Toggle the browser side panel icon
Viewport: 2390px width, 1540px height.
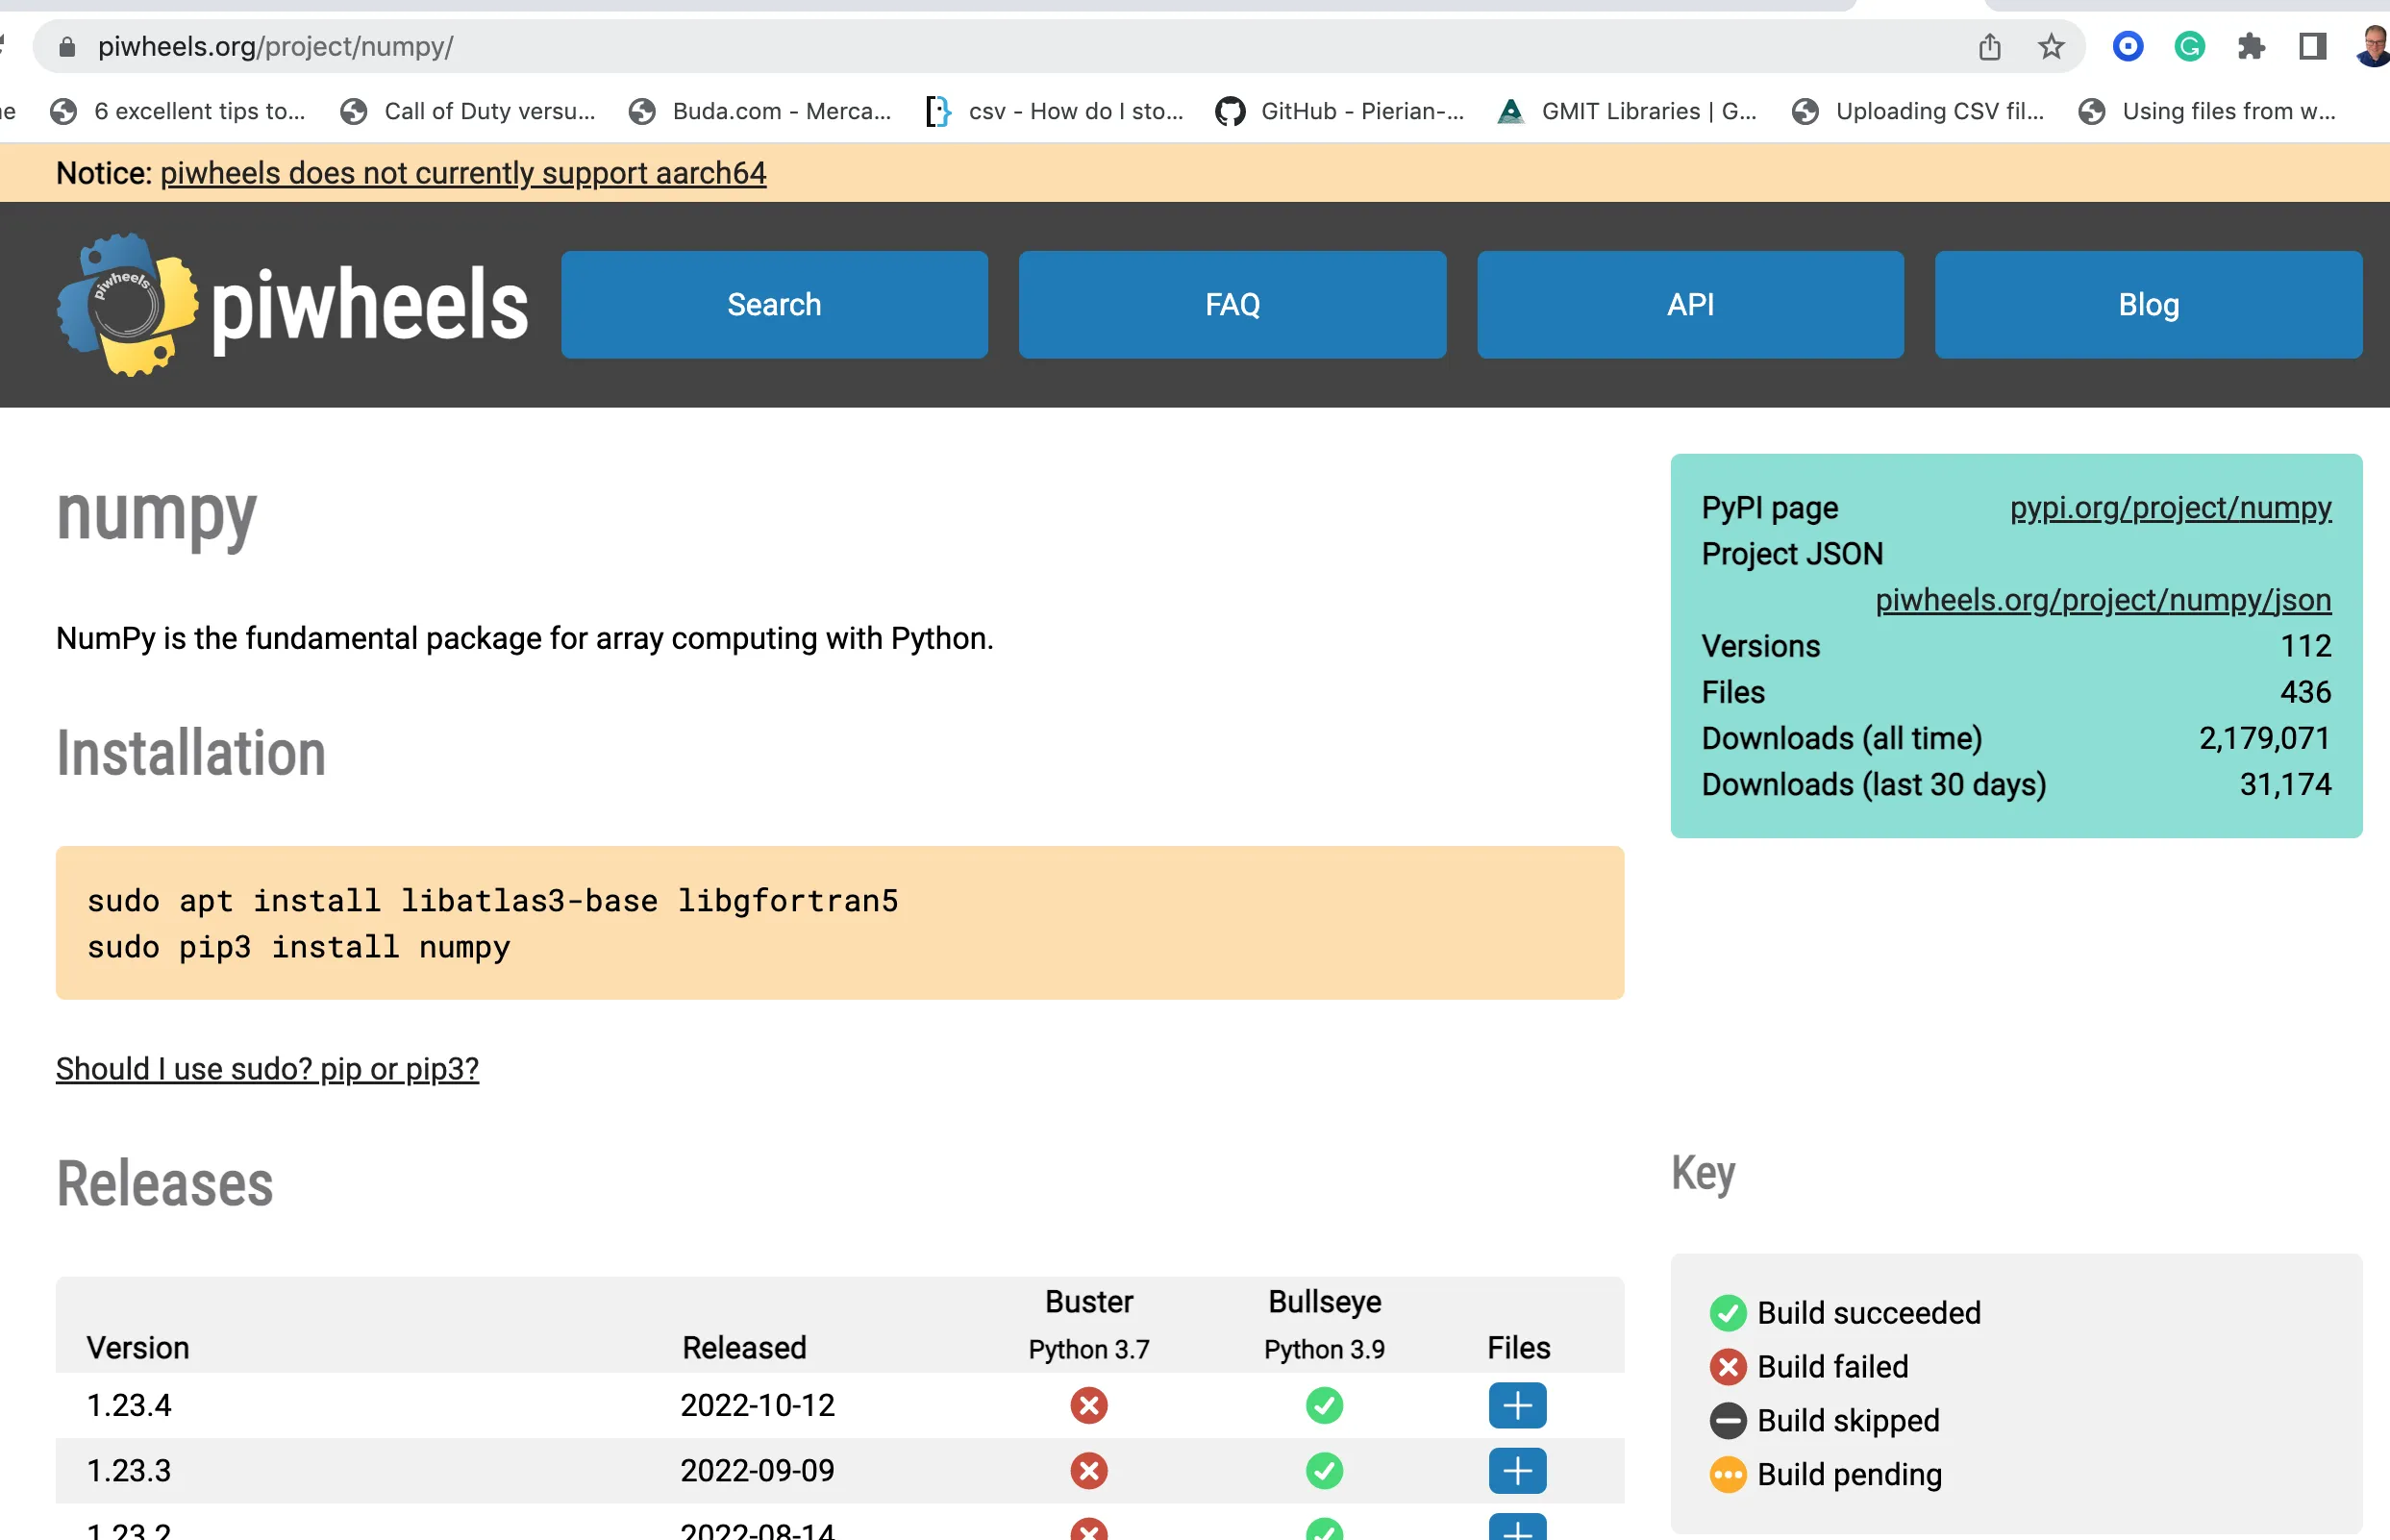point(2312,47)
